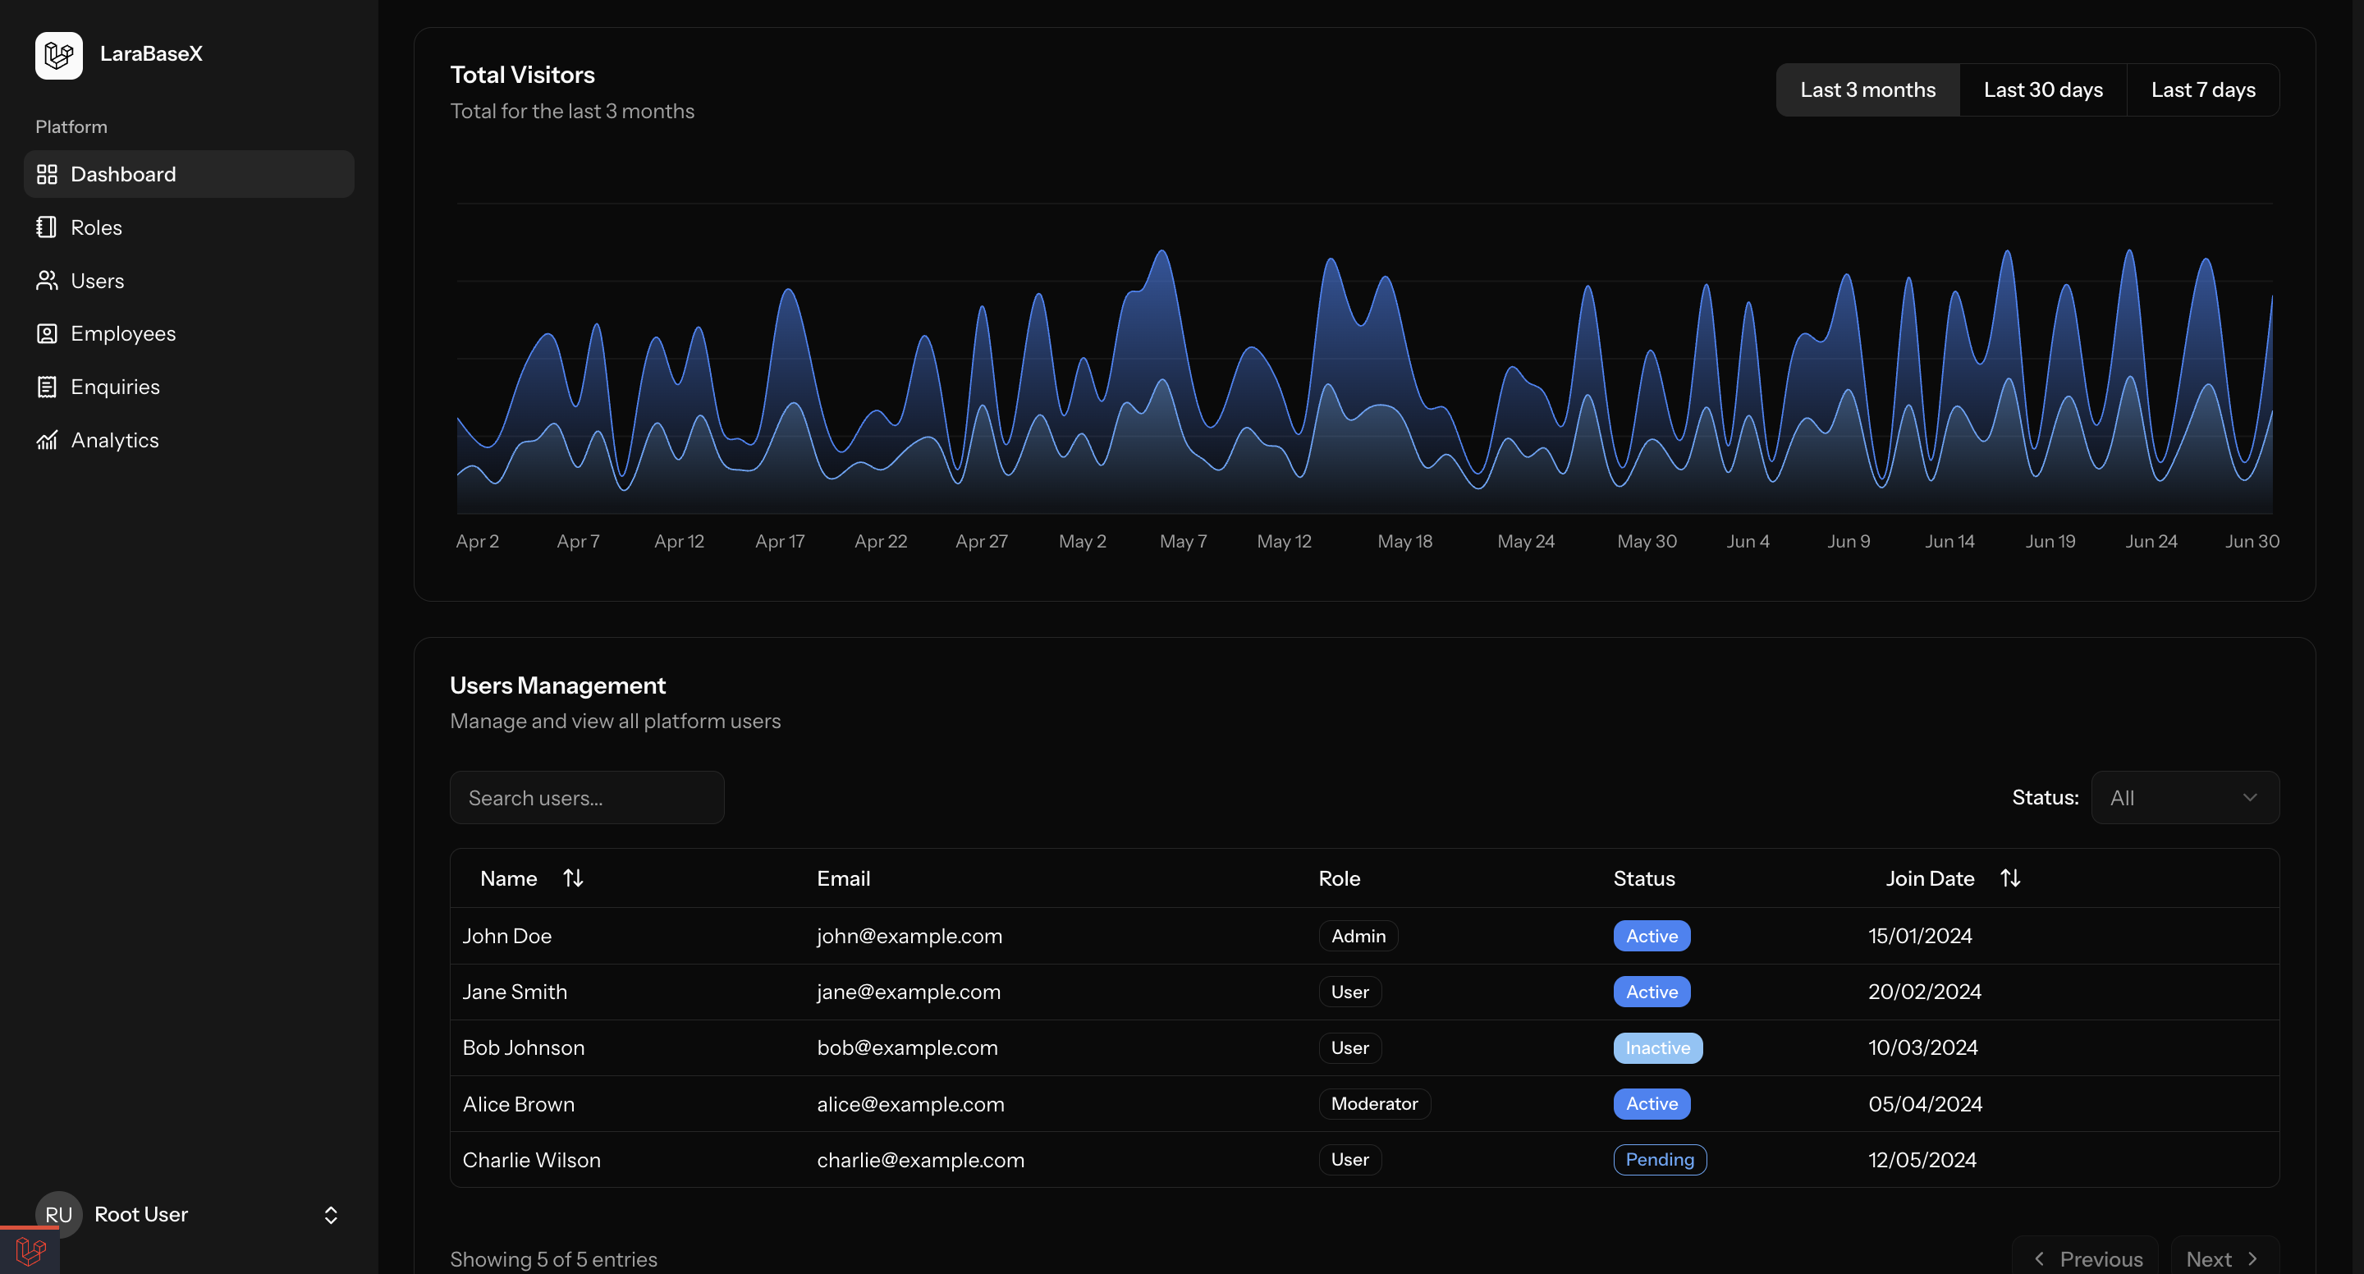Click the LaraBaseX logo icon
This screenshot has height=1274, width=2364.
(59, 54)
